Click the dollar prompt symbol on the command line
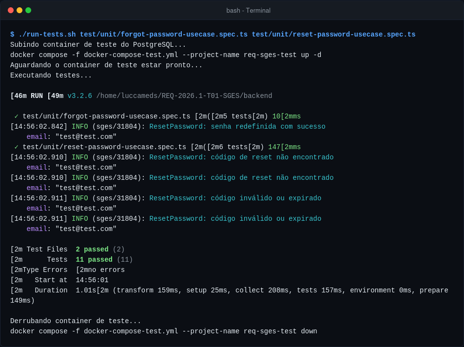This screenshot has width=464, height=347. tap(12, 34)
